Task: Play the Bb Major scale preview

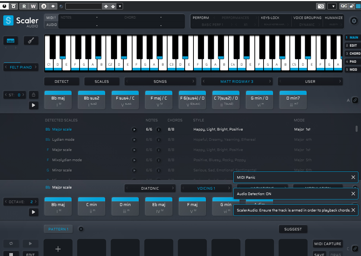Action: (x=134, y=129)
